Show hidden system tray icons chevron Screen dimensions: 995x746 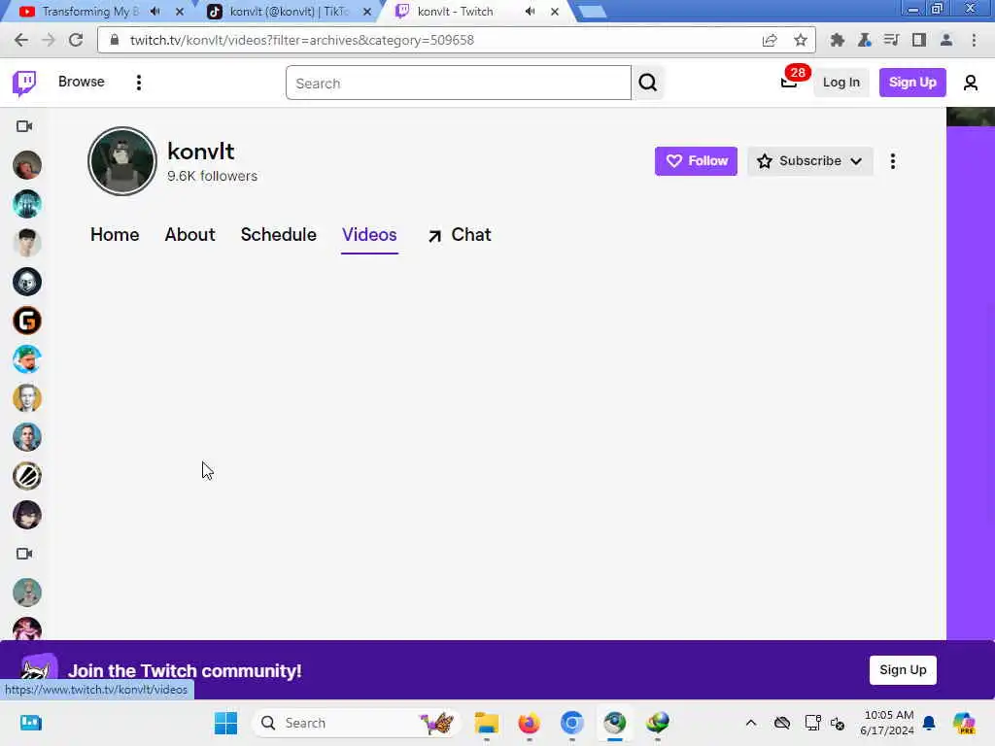[x=751, y=723]
